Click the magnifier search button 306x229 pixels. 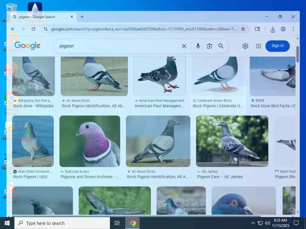click(221, 46)
